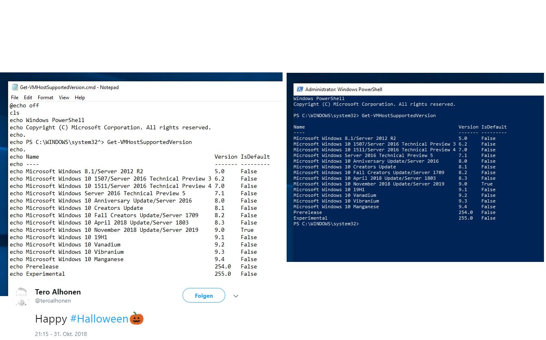Open Tero Alhonen's profile picture

[22, 296]
